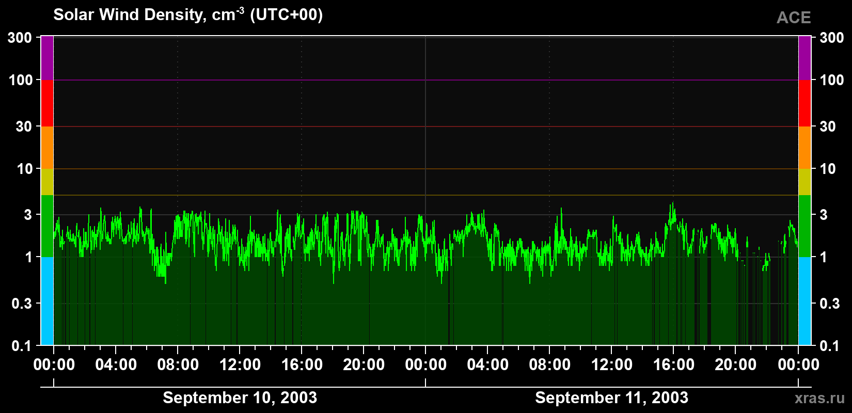Click the '3' label on left axis
The height and width of the screenshot is (413, 852).
28,215
